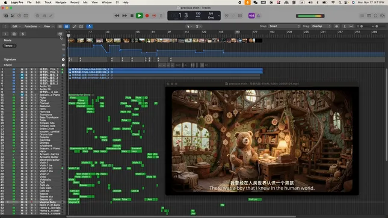Click the Chord track add button
The width and height of the screenshot is (388, 218).
[63, 65]
